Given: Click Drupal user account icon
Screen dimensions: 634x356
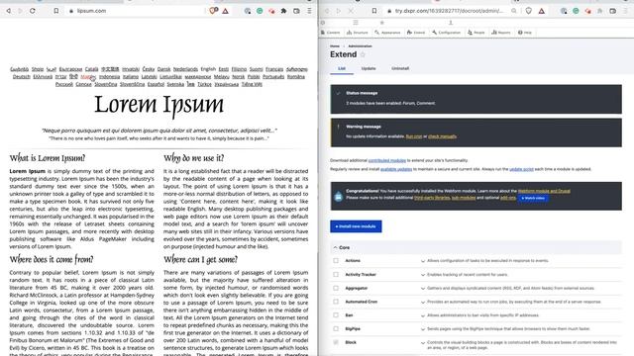Looking at the screenshot, I should pos(451,23).
